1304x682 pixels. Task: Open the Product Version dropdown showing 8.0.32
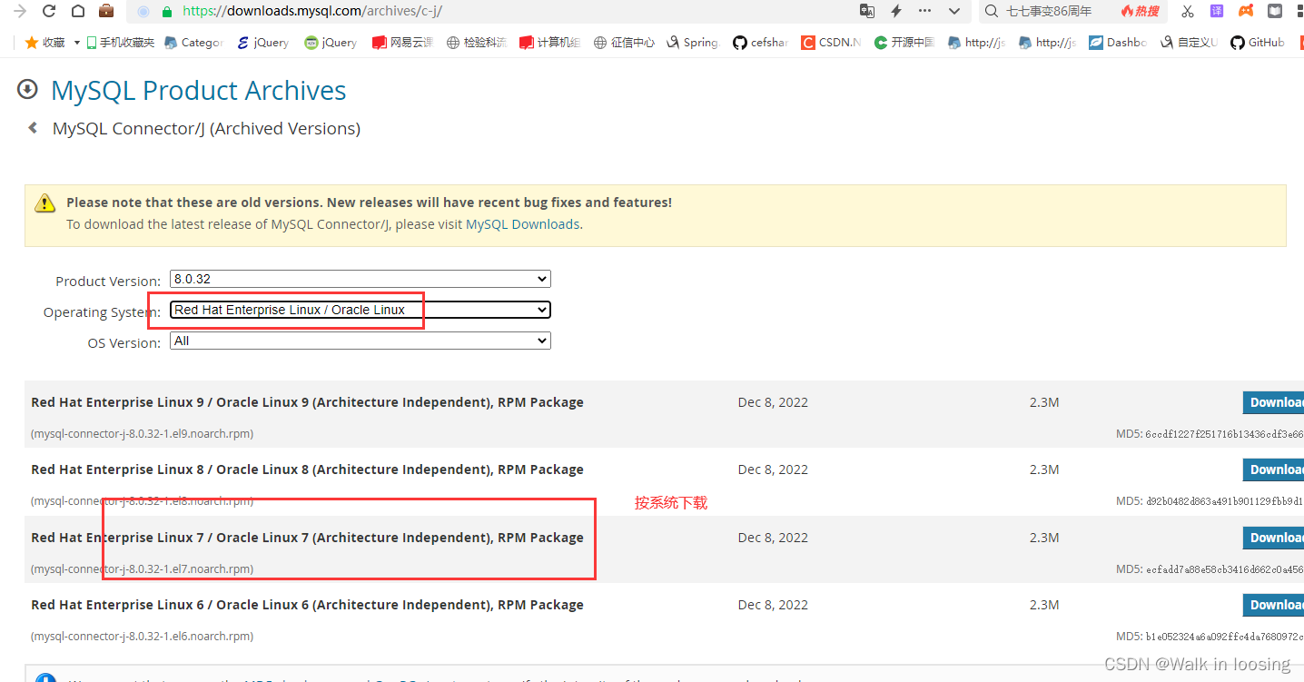[361, 279]
